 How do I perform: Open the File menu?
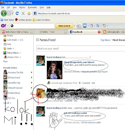pyautogui.click(x=3, y=7)
